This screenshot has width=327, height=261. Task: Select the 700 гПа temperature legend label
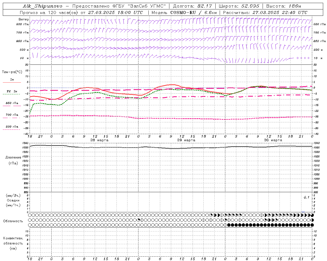(12, 115)
